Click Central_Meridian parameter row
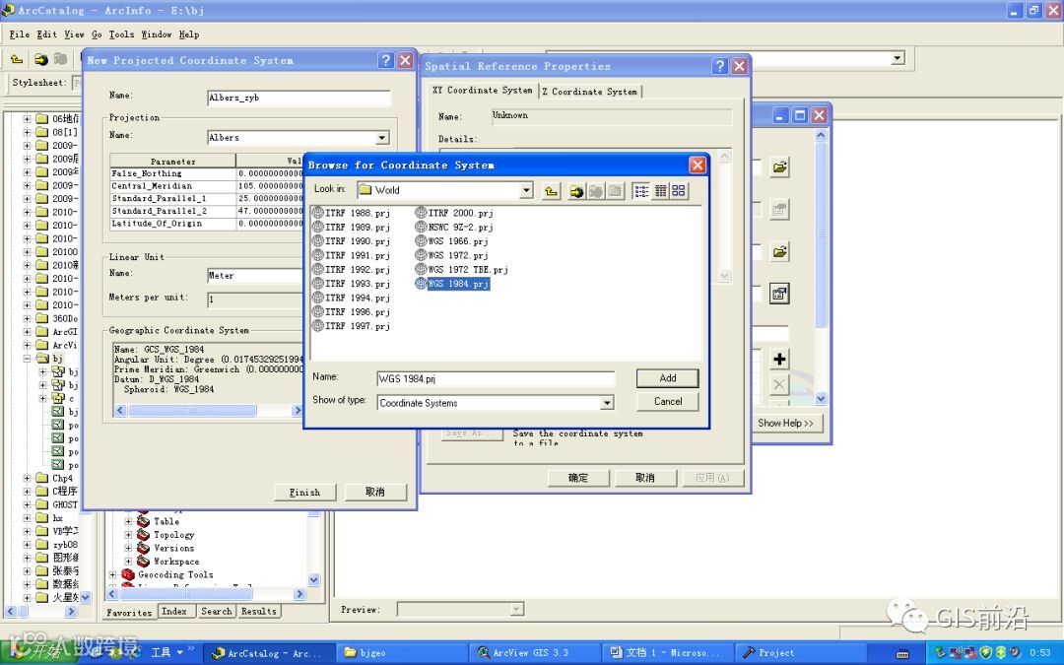The image size is (1064, 665). [x=207, y=186]
